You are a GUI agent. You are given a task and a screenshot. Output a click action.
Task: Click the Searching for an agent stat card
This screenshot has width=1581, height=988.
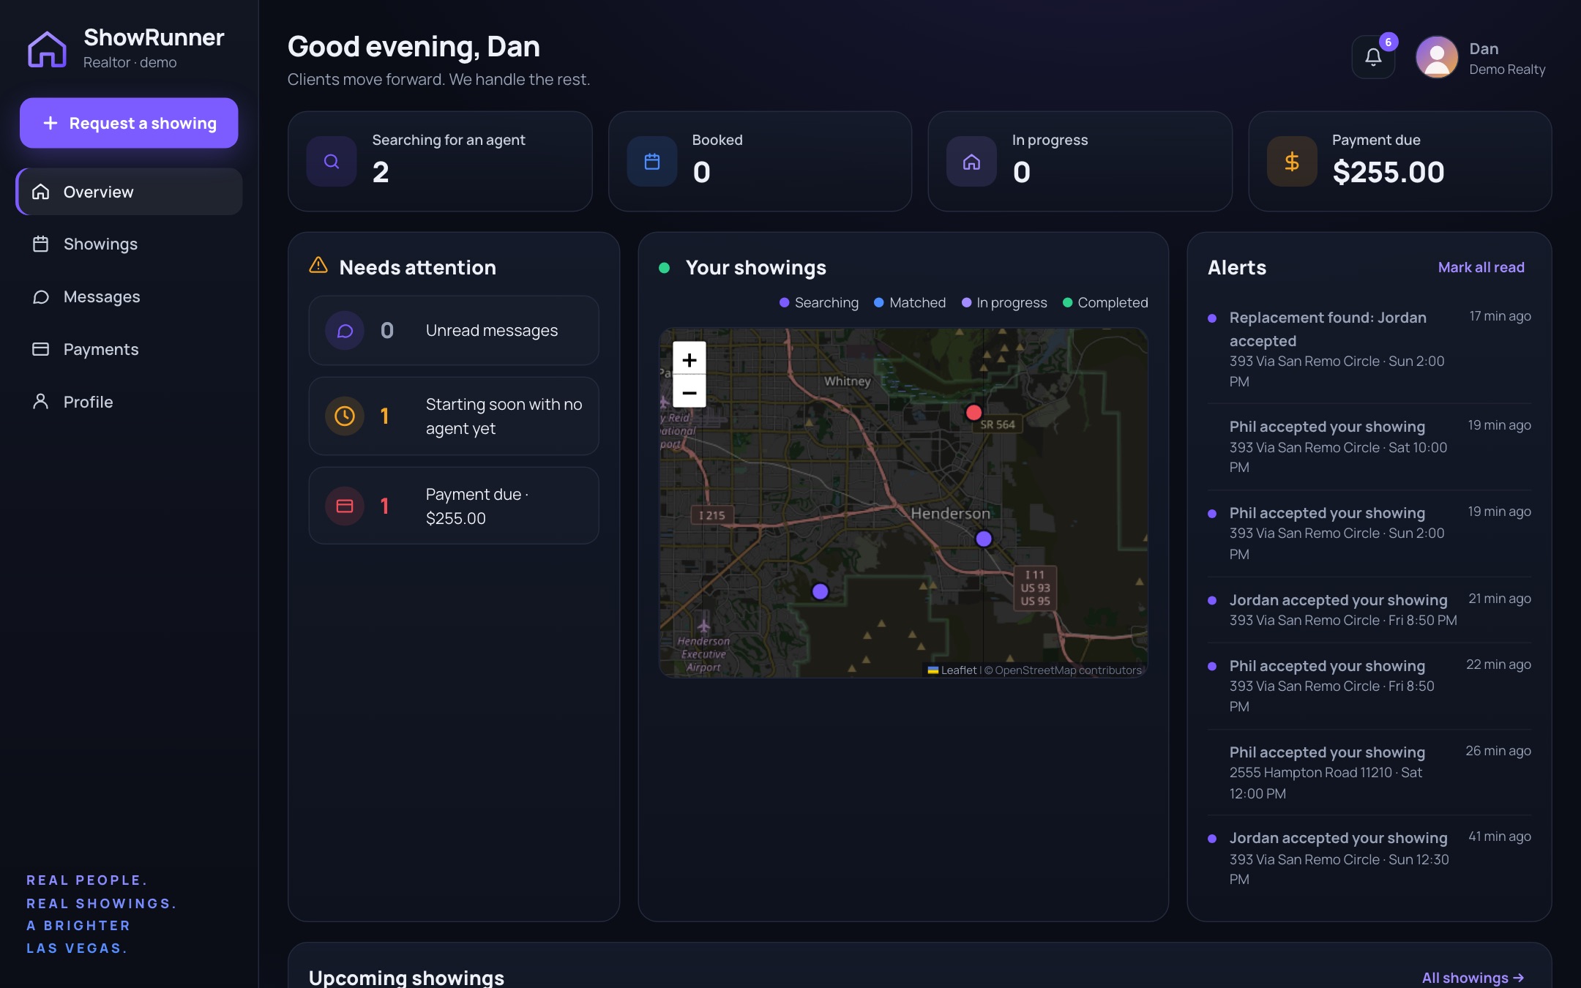click(x=440, y=161)
